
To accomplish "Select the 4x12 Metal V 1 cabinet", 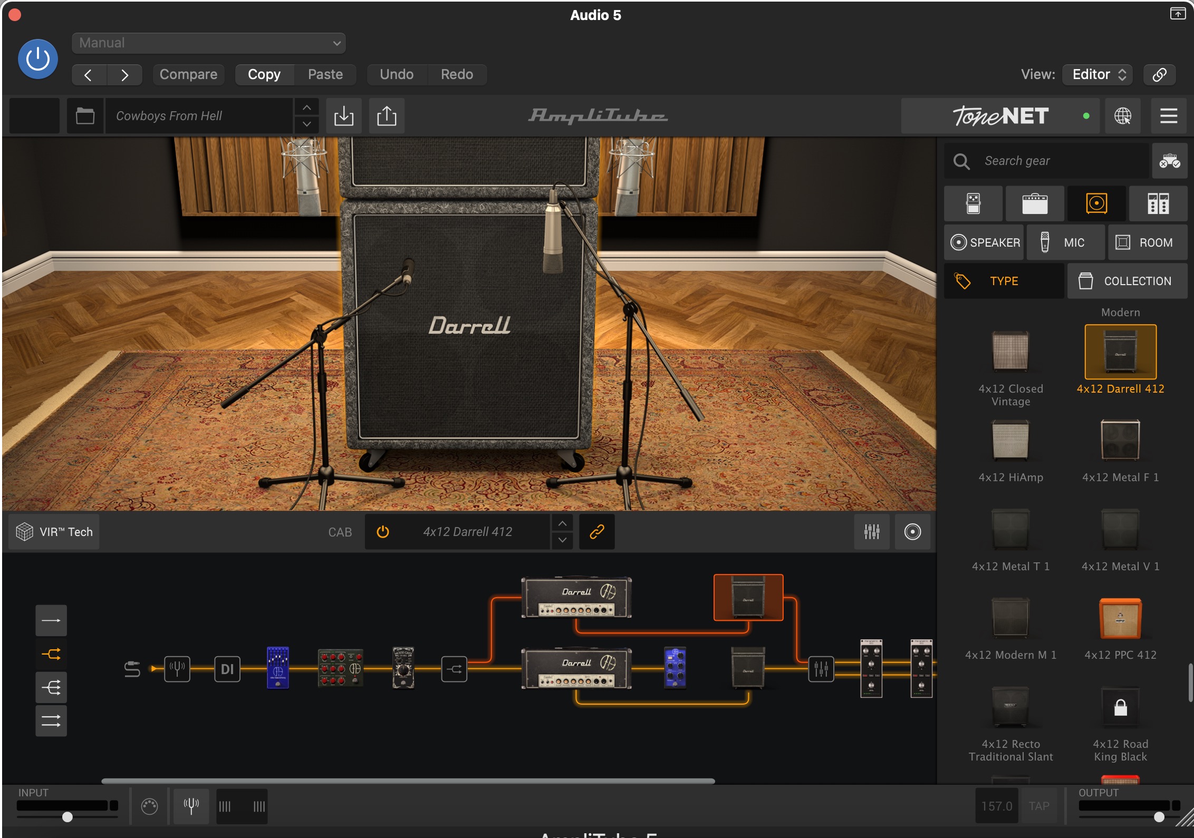I will (1120, 530).
